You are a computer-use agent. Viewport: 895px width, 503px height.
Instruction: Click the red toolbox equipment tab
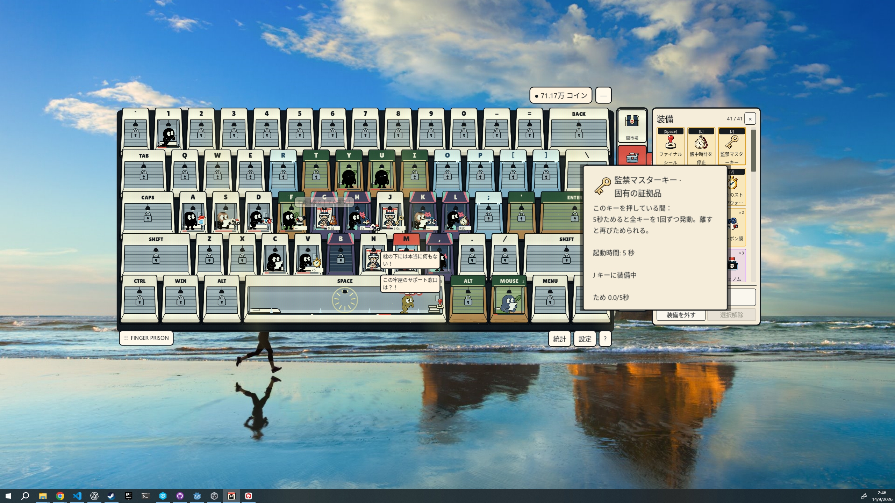pyautogui.click(x=632, y=157)
